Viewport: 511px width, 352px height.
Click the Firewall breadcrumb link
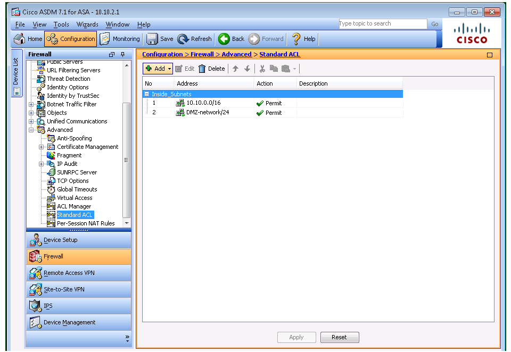[x=202, y=54]
